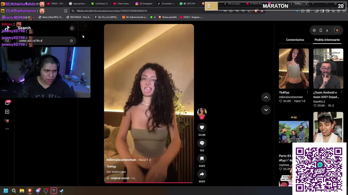Click the magnifier icon in the search box

[7, 41]
